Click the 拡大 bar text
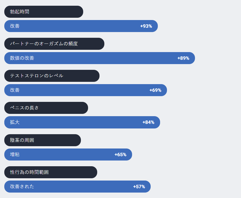 click(15, 122)
